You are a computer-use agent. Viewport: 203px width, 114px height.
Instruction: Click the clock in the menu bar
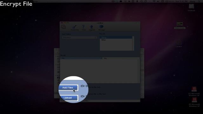181,1
